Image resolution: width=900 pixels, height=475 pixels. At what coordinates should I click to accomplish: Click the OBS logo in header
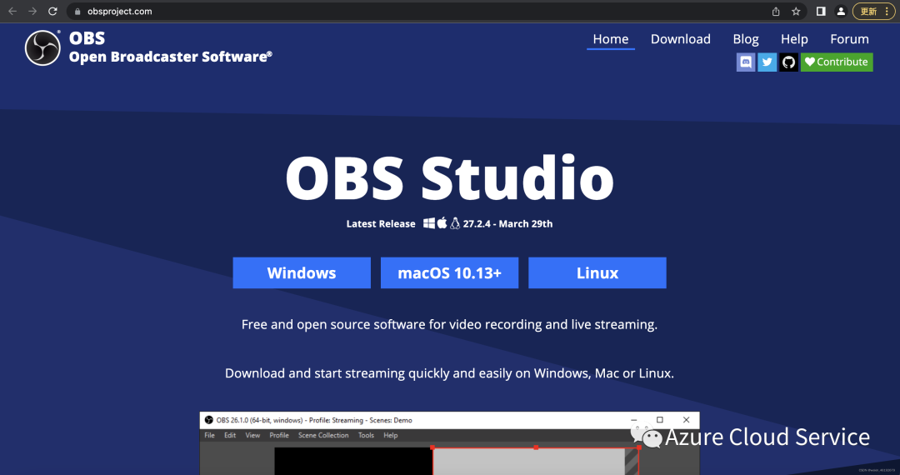42,47
